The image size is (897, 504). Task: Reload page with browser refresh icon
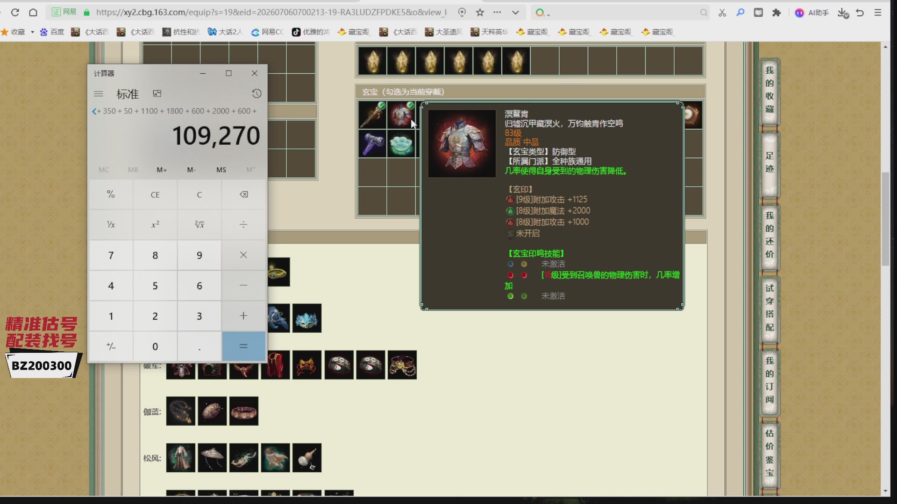[x=15, y=13]
